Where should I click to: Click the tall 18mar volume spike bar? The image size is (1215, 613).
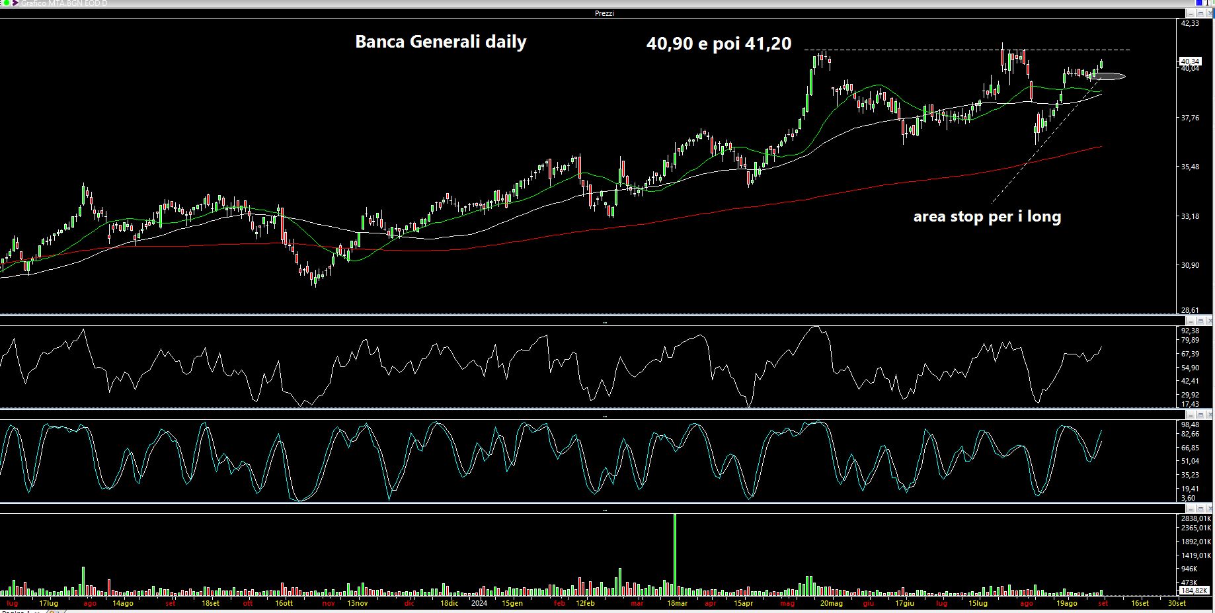(675, 554)
